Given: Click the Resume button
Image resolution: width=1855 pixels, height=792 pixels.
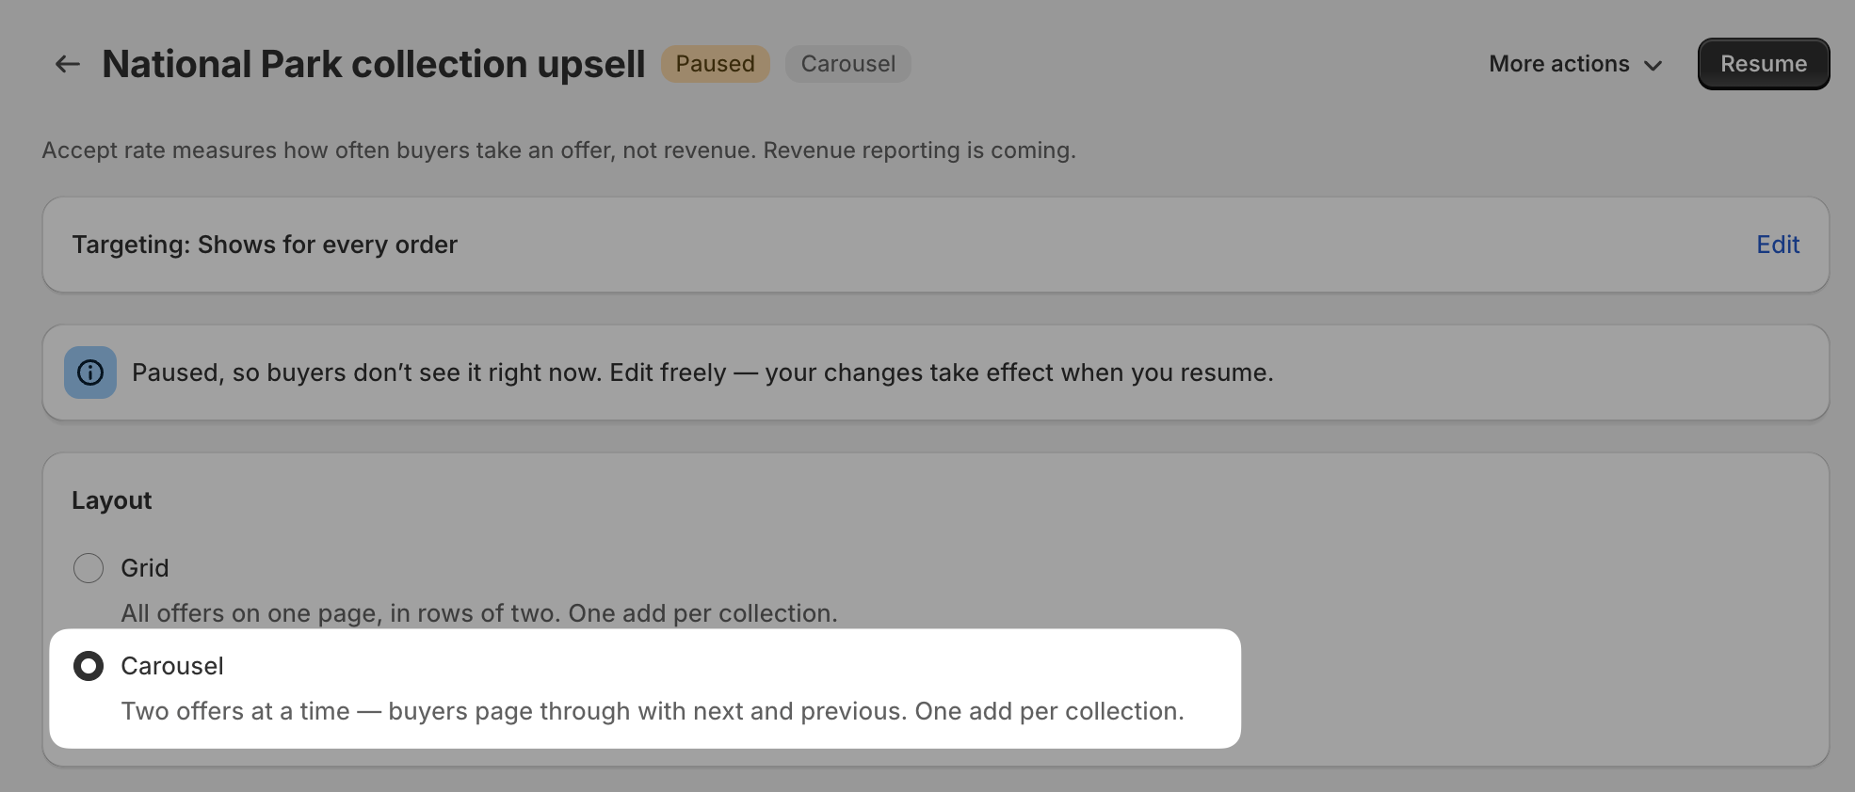Looking at the screenshot, I should coord(1764,64).
